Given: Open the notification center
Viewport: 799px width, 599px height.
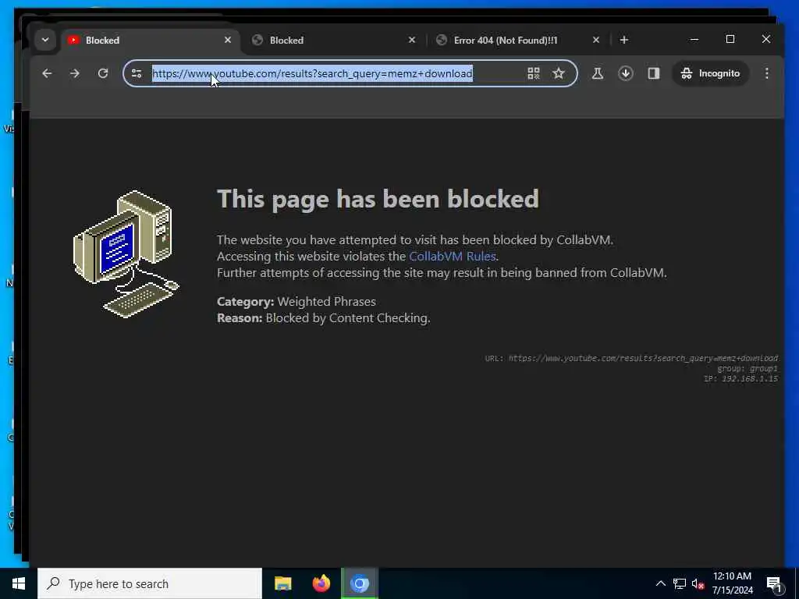Looking at the screenshot, I should (774, 583).
